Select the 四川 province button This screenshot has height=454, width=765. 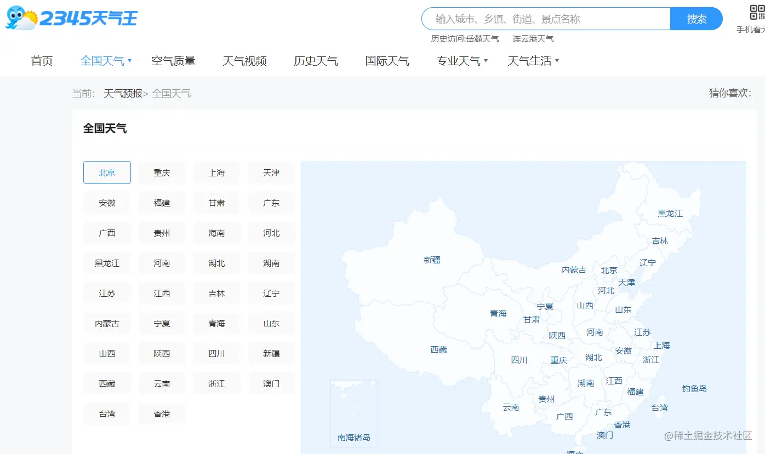pos(216,353)
